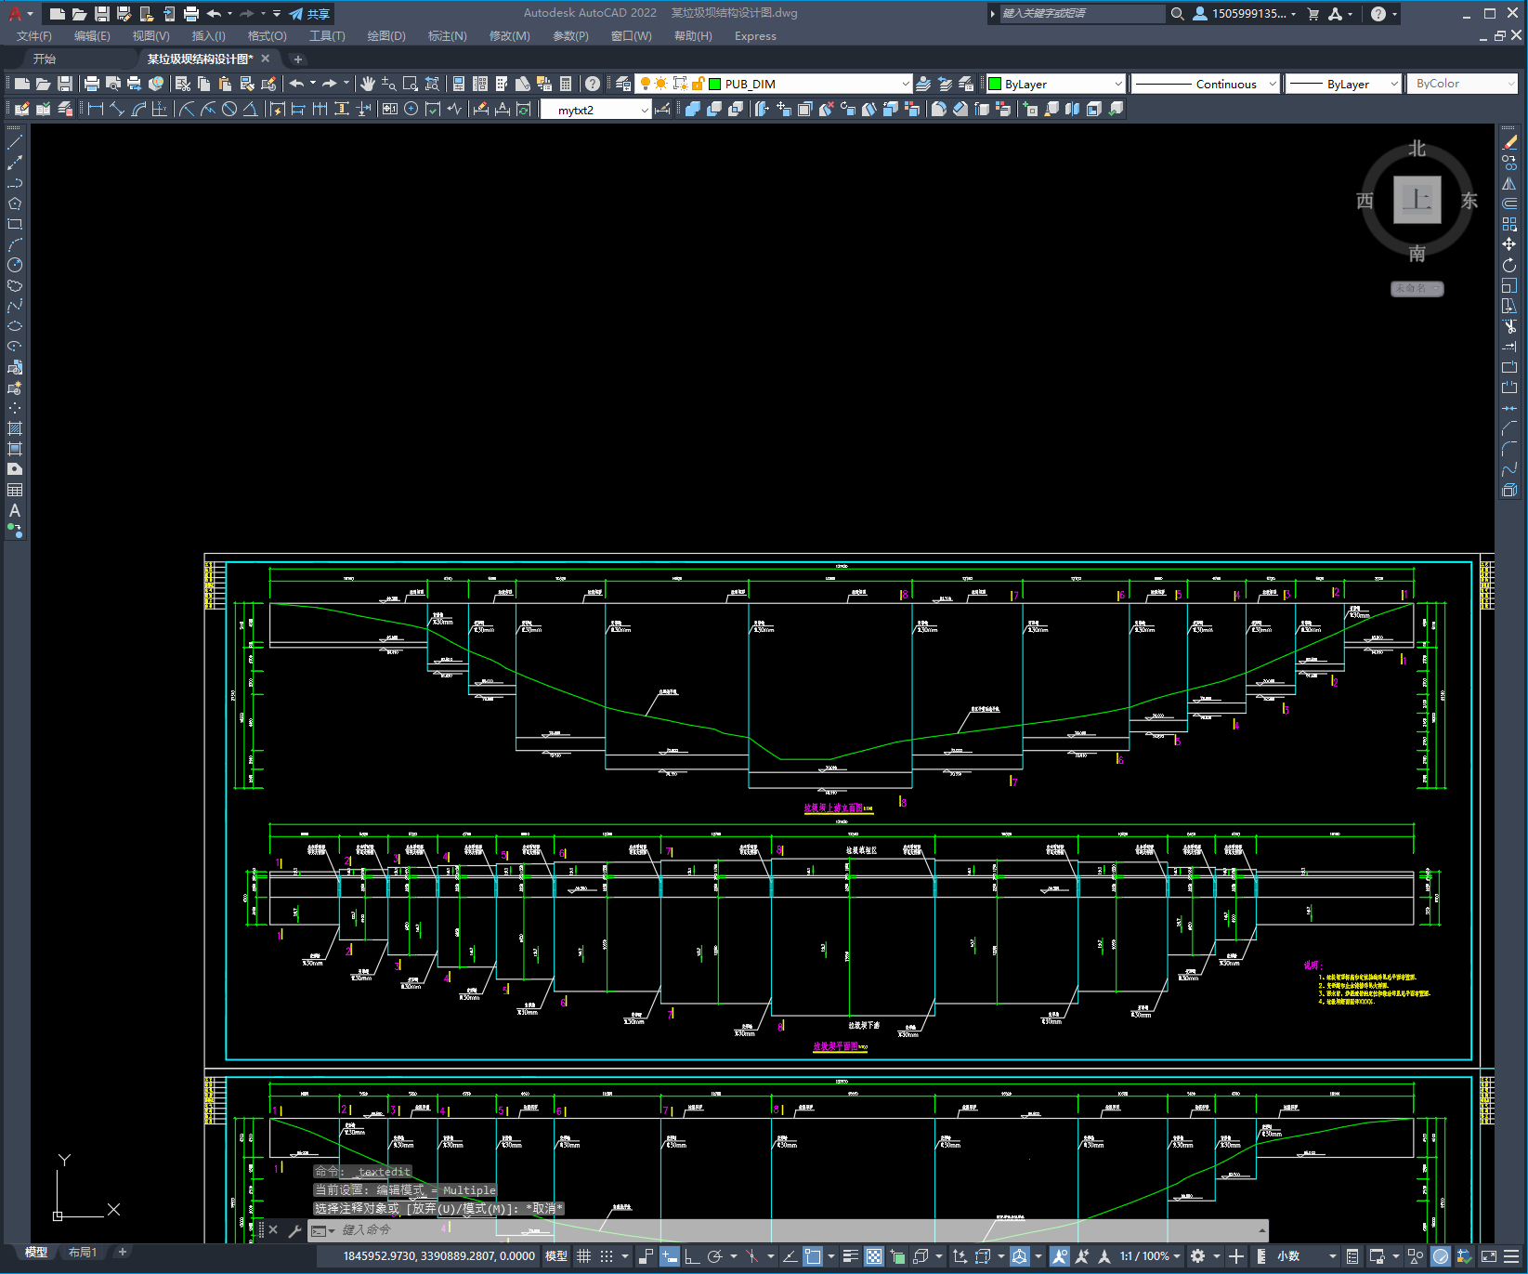Viewport: 1528px width, 1274px height.
Task: Click the Zoom Window icon
Action: (411, 84)
